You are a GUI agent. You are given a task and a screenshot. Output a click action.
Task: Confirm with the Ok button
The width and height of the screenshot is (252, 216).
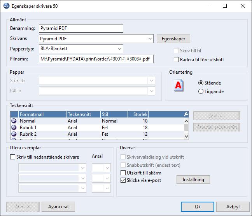198,207
